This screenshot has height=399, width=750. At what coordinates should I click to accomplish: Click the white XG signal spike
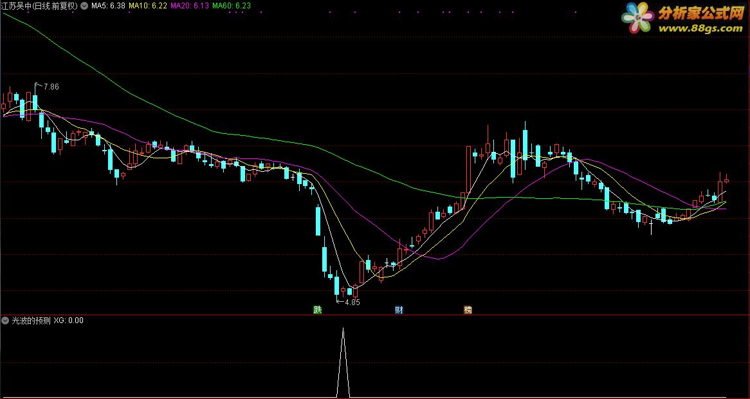pyautogui.click(x=343, y=362)
